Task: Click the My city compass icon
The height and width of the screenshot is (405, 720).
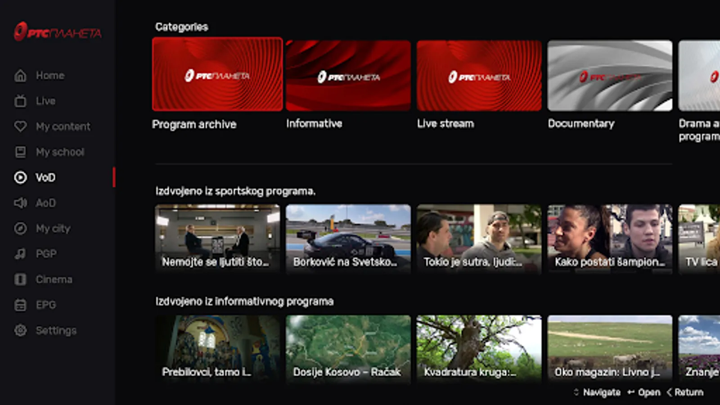Action: click(x=20, y=229)
